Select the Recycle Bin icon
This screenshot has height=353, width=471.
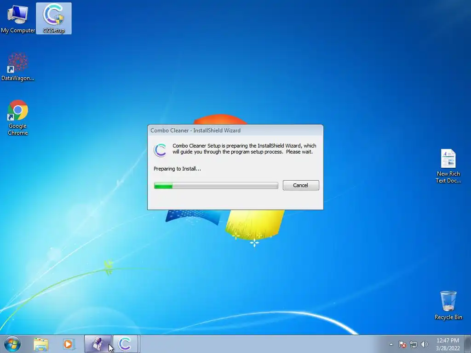448,305
